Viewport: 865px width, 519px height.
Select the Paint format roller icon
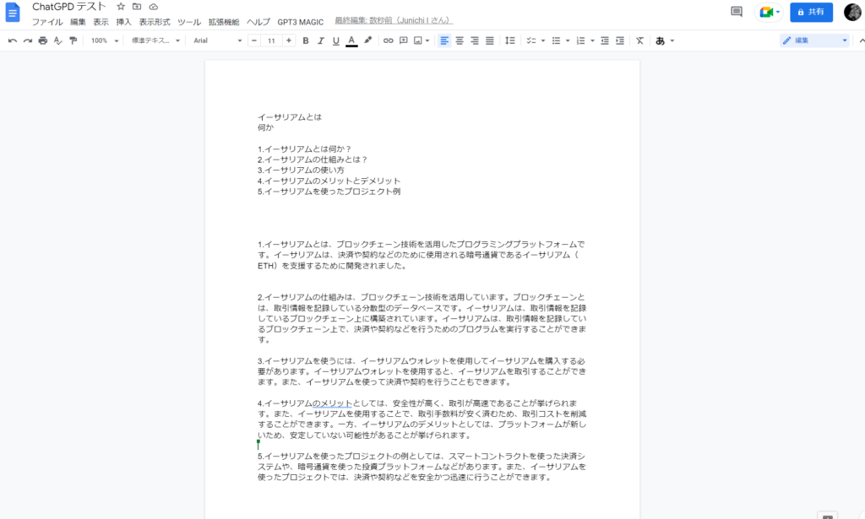coord(73,41)
